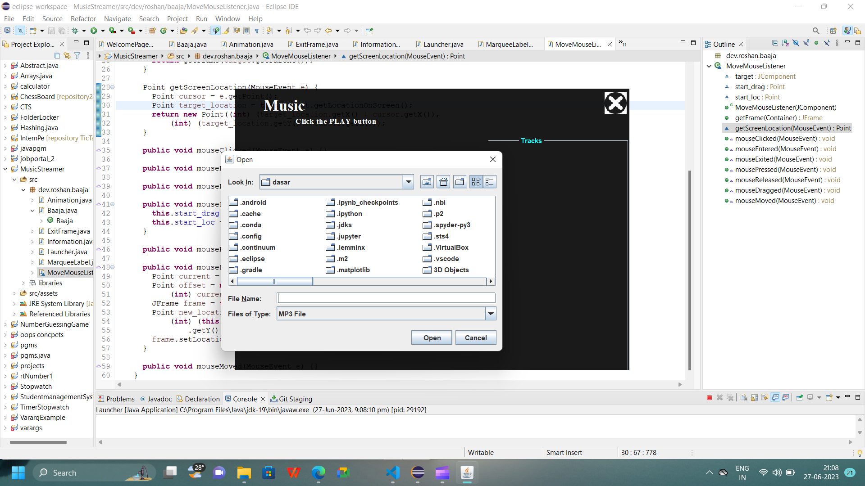Toggle Scroll Lock in Console
Viewport: 865px width, 486px height.
[x=755, y=398]
